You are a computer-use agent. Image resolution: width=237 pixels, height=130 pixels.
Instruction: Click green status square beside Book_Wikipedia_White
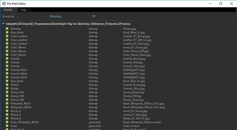(x=7, y=122)
